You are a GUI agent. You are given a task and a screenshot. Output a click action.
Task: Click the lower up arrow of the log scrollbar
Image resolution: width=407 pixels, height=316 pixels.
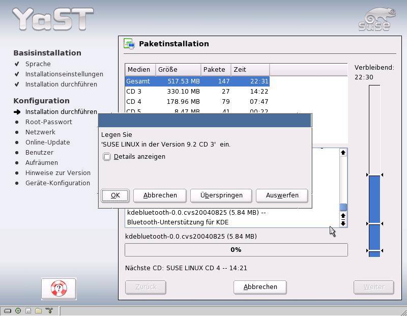[343, 216]
